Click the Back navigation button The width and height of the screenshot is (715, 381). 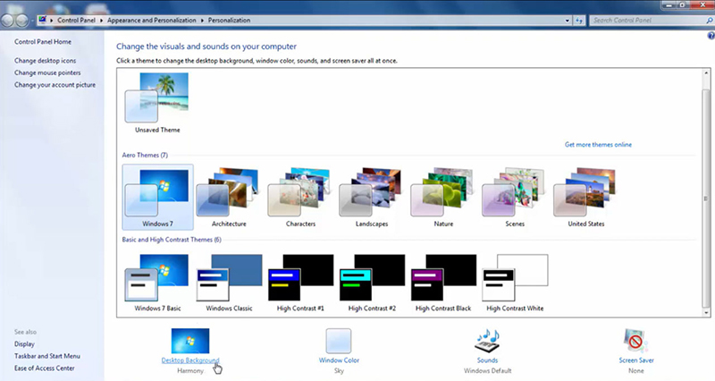click(x=8, y=21)
